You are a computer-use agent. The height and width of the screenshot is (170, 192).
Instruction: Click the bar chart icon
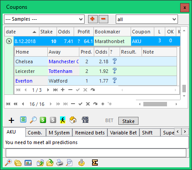[28, 163]
